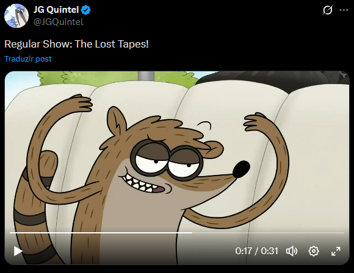The image size is (354, 273).
Task: Click the played portion of the timeline
Action: 101,232
